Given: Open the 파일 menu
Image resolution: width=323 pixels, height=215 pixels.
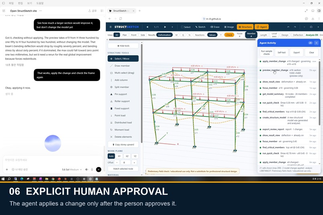Looking at the screenshot, I should point(11,3).
